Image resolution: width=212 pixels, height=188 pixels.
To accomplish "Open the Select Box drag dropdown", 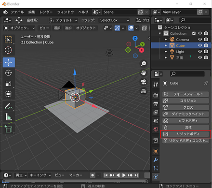I will [x=114, y=20].
